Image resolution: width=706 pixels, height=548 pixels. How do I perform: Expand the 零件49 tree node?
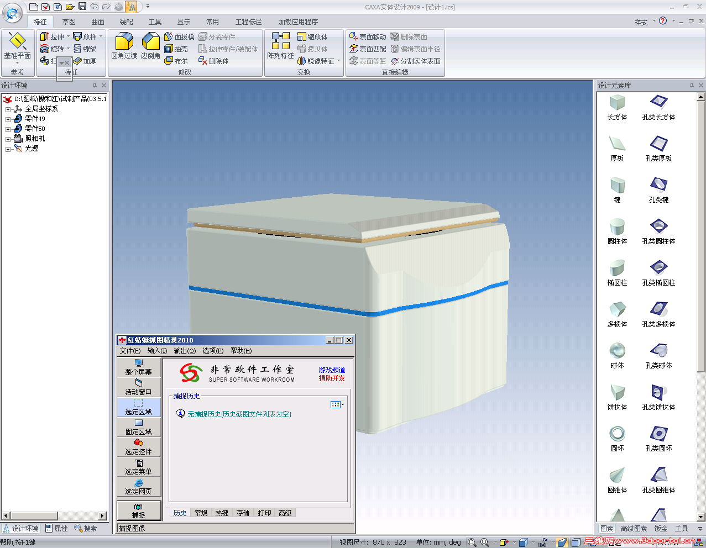[8, 119]
